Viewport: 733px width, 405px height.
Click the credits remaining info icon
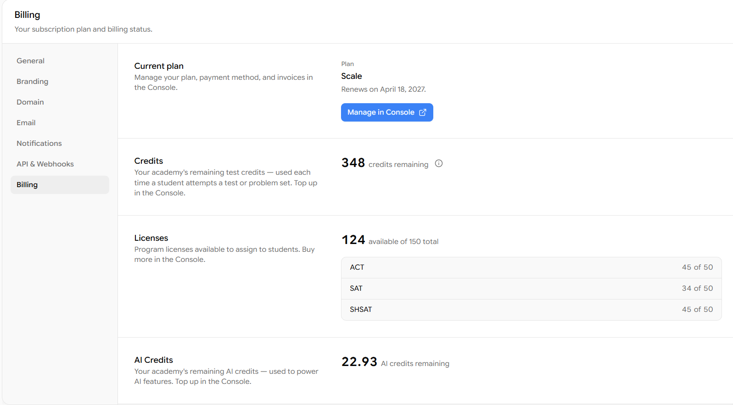coord(439,164)
